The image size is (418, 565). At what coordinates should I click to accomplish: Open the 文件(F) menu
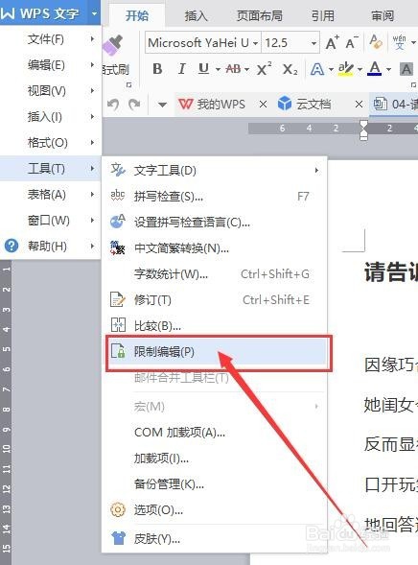[51, 39]
